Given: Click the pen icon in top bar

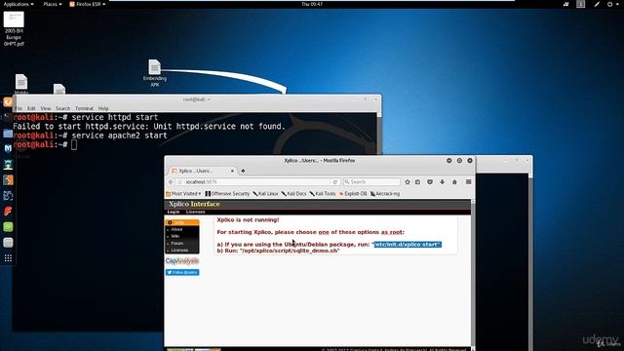Looking at the screenshot, I should [x=597, y=4].
